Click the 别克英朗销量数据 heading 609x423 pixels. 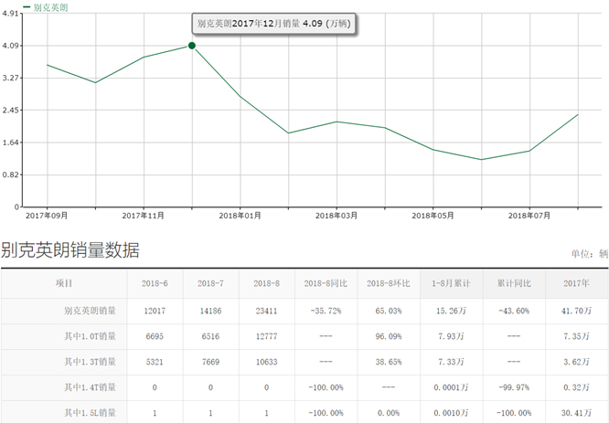pyautogui.click(x=70, y=250)
